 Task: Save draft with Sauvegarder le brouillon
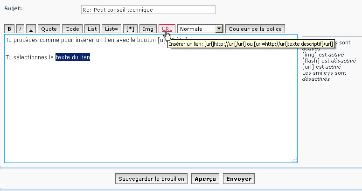tap(152, 179)
